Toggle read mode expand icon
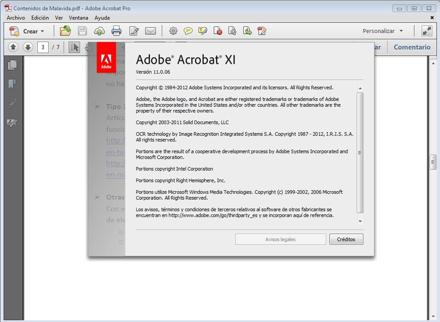The width and height of the screenshot is (440, 322). coord(427,31)
